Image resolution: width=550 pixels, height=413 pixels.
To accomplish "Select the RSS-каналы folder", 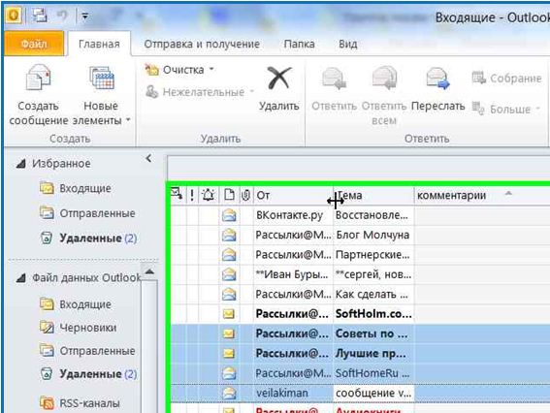I will pos(80,403).
